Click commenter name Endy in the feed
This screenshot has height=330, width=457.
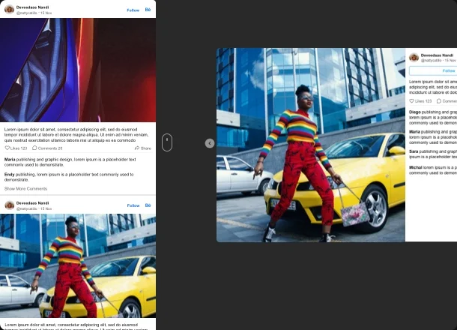click(x=9, y=175)
